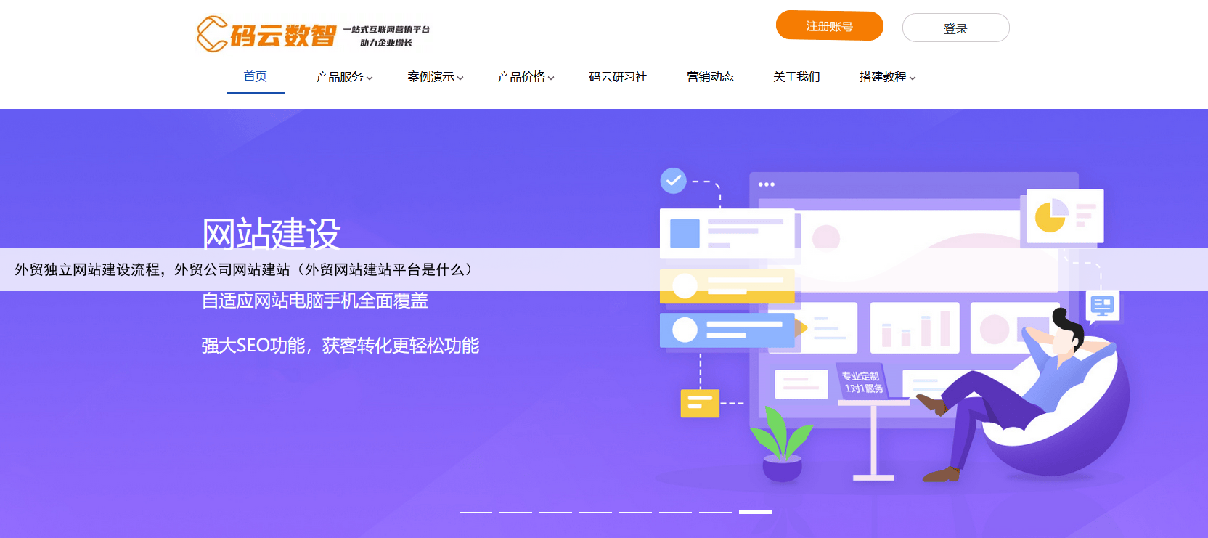This screenshot has width=1208, height=538.
Task: Expand the 产品价格 dropdown chevron
Action: pos(551,78)
